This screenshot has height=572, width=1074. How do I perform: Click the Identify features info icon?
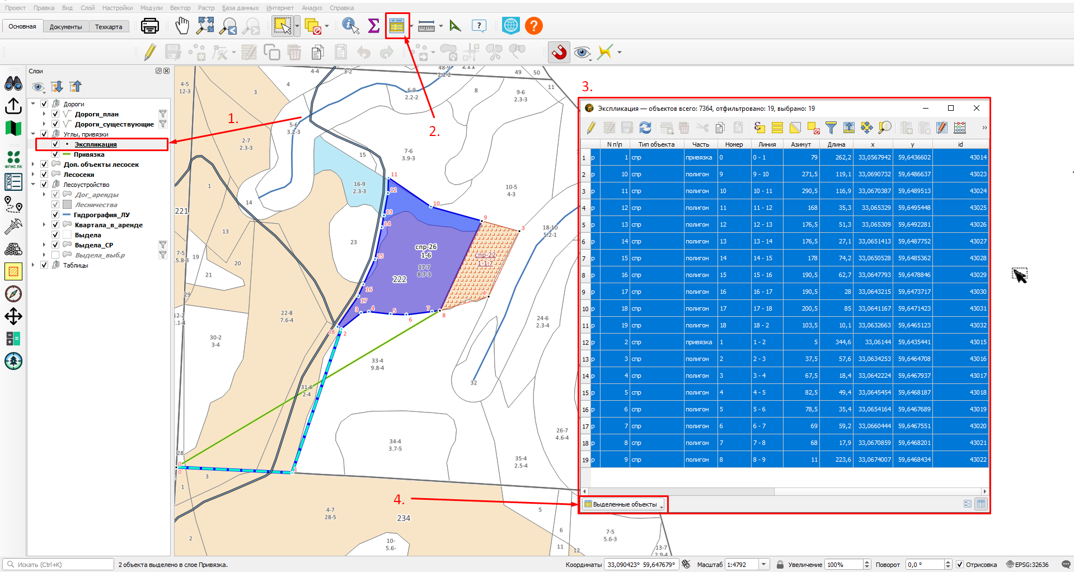tap(350, 26)
